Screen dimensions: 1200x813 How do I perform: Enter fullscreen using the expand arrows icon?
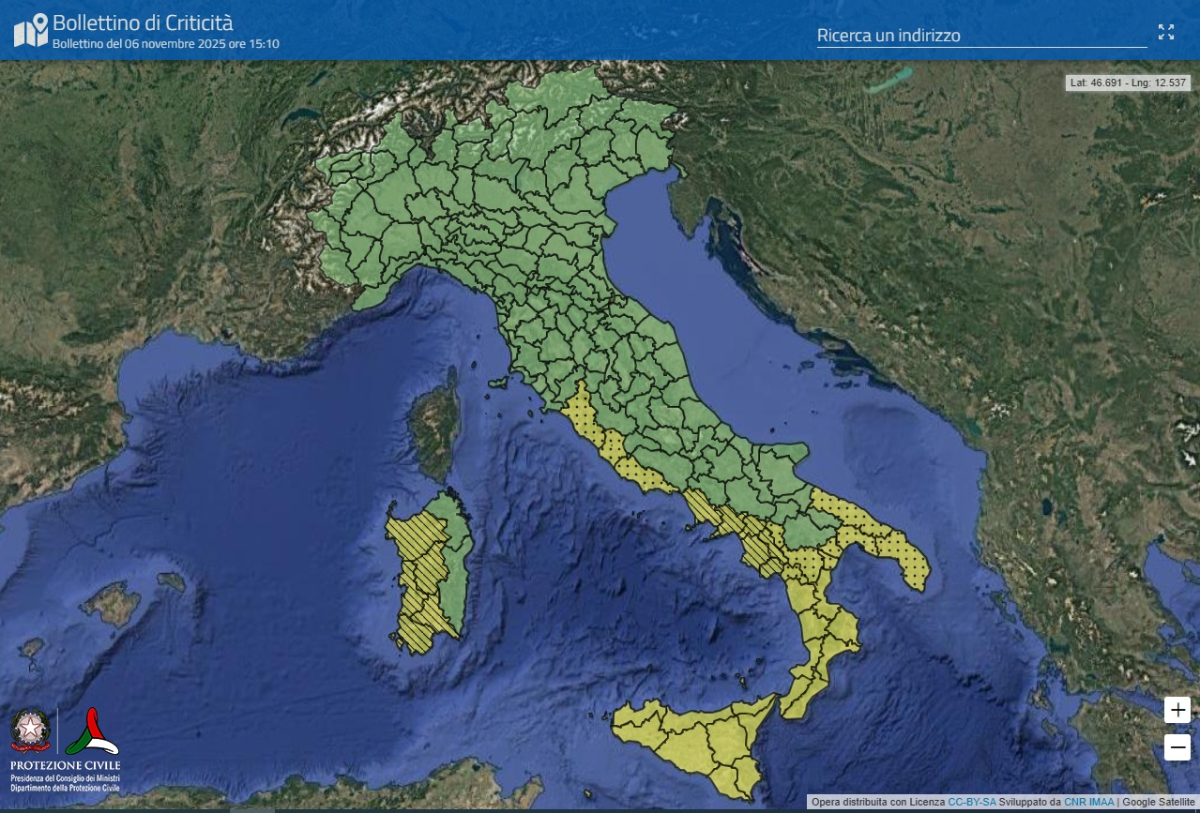click(1166, 32)
